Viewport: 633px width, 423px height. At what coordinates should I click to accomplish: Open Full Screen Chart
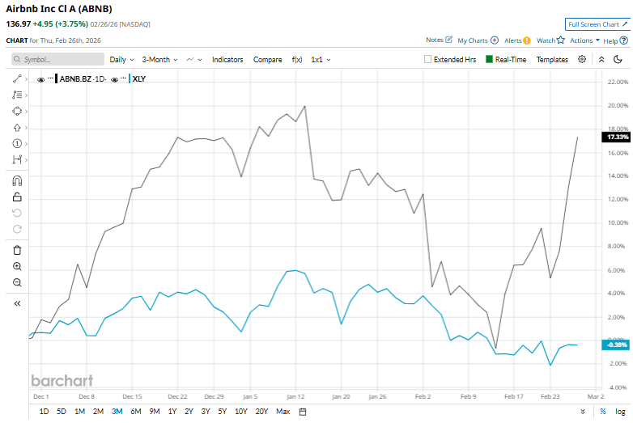(x=597, y=24)
